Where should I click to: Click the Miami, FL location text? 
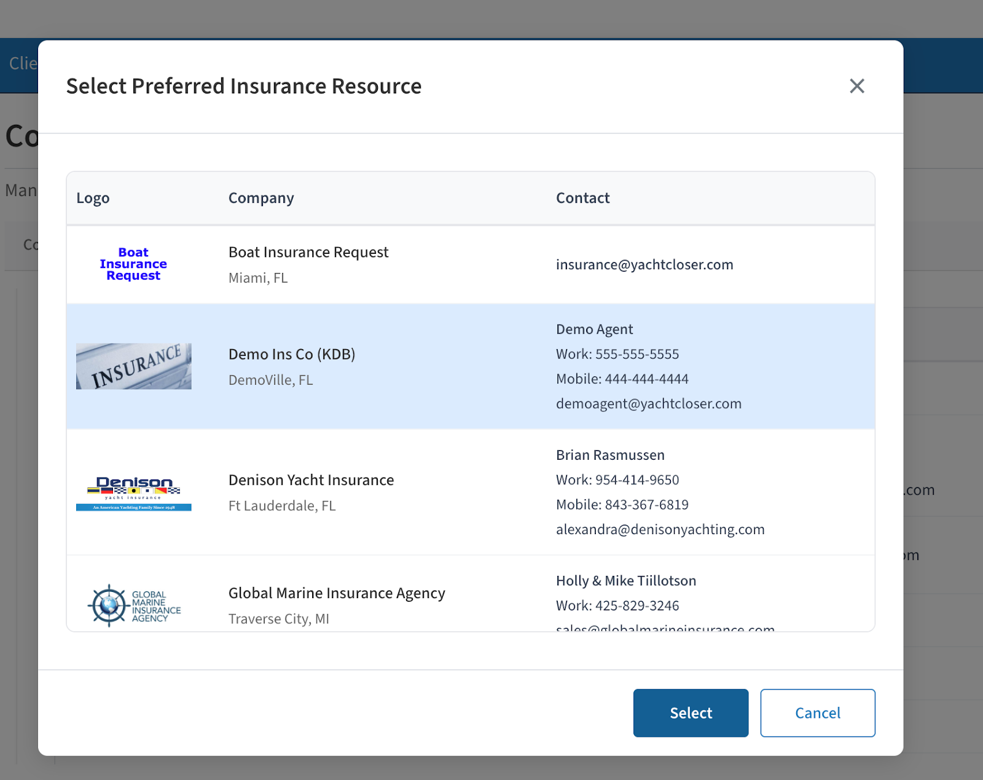point(258,278)
